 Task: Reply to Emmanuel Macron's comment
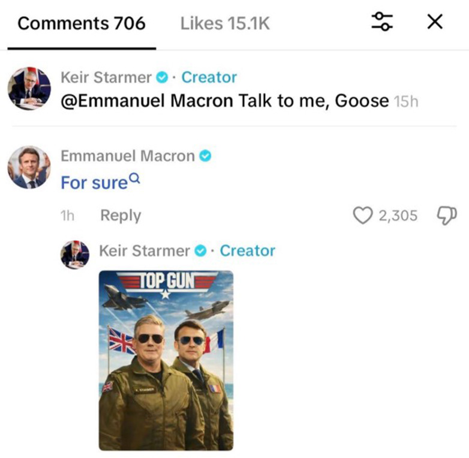click(121, 215)
